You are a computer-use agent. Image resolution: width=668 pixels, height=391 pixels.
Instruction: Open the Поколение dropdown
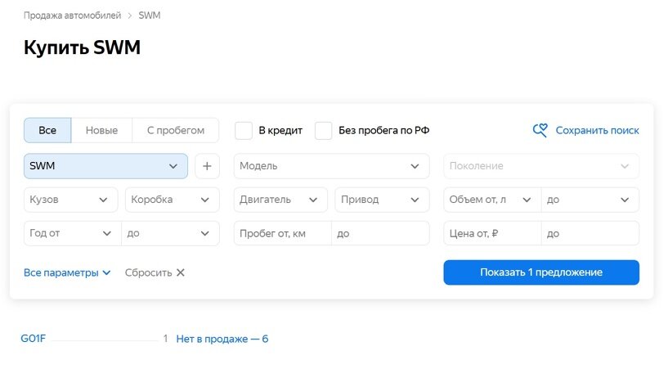tap(541, 166)
